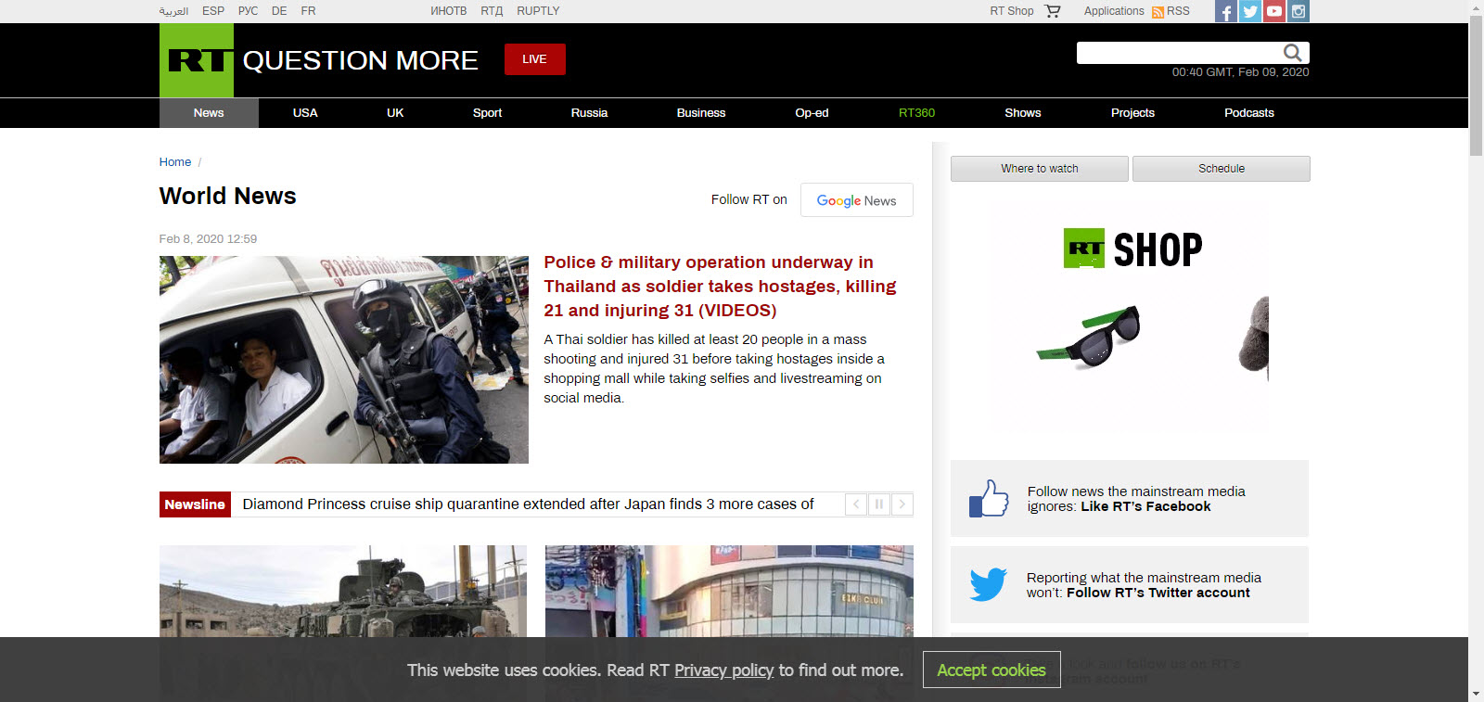
Task: Open the Op-ed section
Action: (x=812, y=113)
